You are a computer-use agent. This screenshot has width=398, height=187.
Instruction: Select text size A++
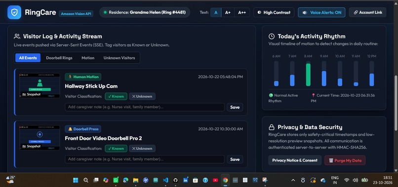tap(242, 12)
